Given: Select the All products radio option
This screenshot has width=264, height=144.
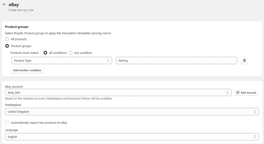Looking at the screenshot, I should (x=7, y=39).
